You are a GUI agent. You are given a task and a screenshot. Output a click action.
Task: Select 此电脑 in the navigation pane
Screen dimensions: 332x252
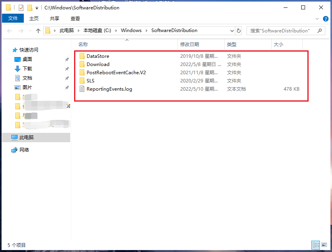[27, 138]
